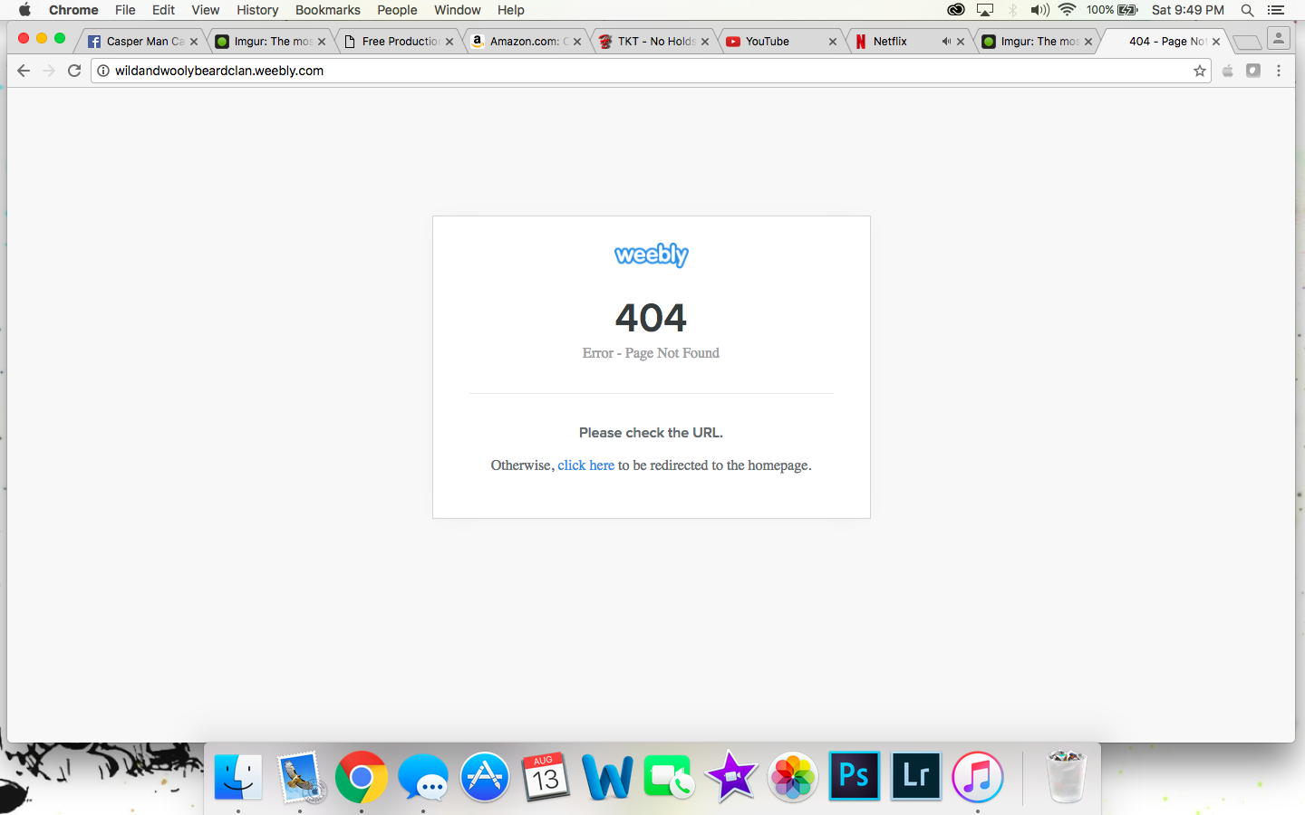Bookmark this page with the star icon

point(1200,71)
